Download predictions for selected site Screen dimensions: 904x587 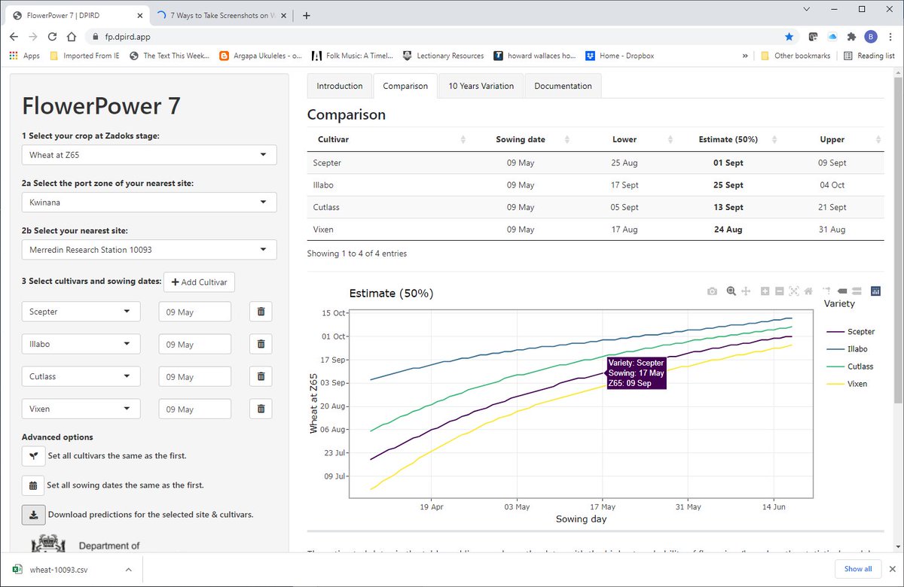[x=33, y=515]
